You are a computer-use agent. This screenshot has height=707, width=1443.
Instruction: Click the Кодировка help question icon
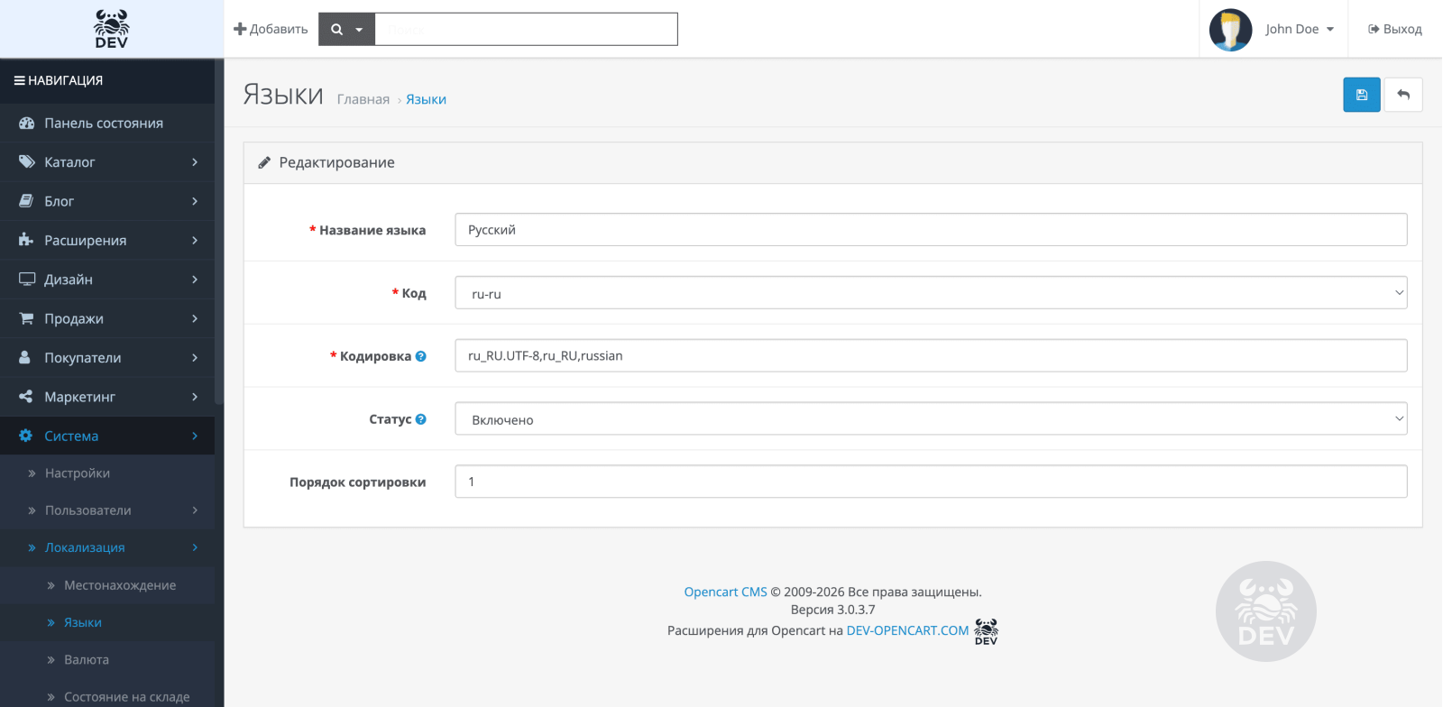click(421, 356)
